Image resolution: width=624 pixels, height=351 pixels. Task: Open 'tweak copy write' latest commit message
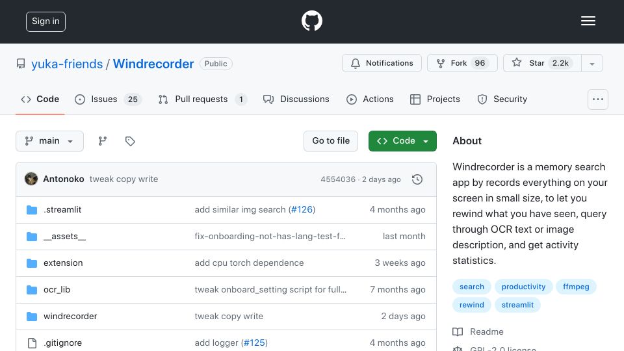coord(123,179)
